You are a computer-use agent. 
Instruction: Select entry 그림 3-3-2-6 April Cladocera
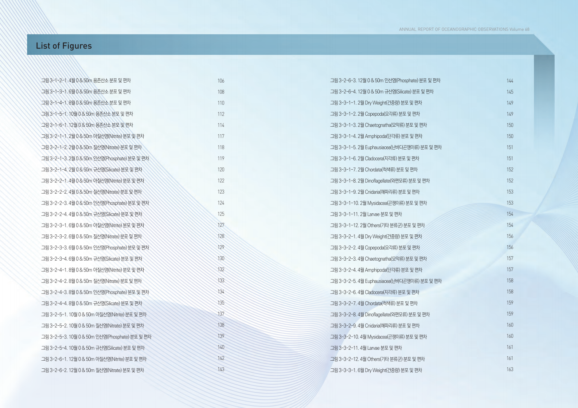coord(374,292)
